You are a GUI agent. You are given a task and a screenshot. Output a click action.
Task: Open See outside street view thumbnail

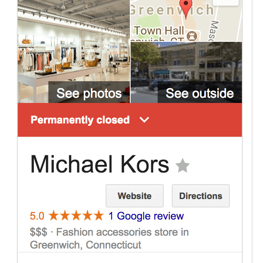pyautogui.click(x=186, y=72)
